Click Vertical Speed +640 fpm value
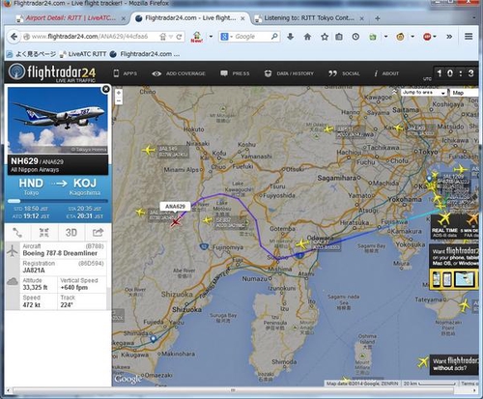483x399 pixels. point(74,287)
